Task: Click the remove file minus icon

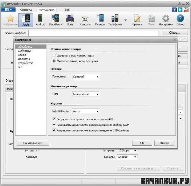Action: 180,39
